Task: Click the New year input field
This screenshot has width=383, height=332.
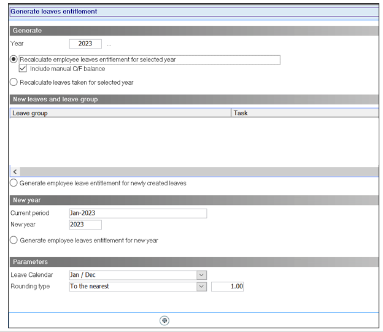Action: click(x=85, y=225)
